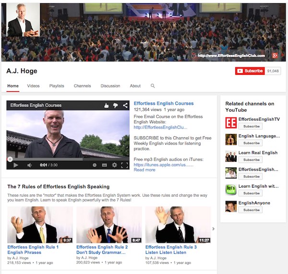288x274 pixels.
Task: Show next videos with the right arrow
Action: tap(213, 229)
